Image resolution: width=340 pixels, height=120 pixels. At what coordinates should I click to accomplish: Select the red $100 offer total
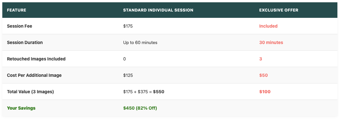265,92
